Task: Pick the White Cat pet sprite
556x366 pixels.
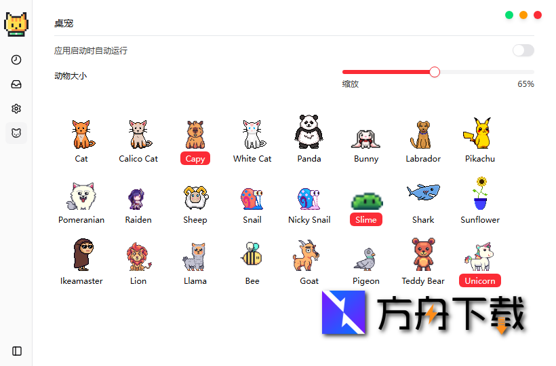Action: click(x=253, y=134)
